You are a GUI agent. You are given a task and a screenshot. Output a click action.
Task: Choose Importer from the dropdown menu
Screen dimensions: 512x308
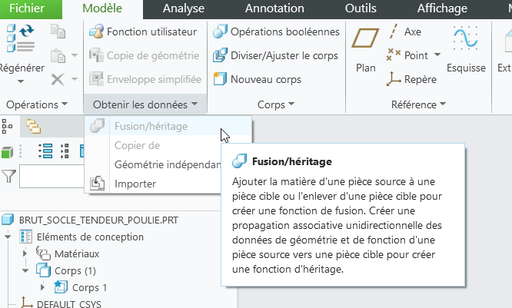click(x=135, y=184)
